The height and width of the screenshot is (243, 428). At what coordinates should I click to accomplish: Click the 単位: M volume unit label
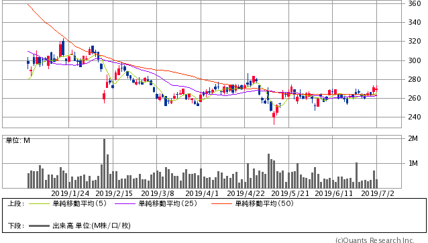pos(18,140)
